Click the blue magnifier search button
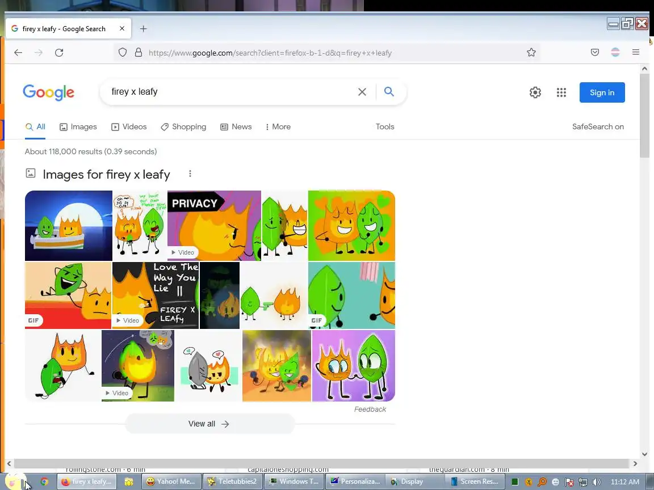 point(389,92)
